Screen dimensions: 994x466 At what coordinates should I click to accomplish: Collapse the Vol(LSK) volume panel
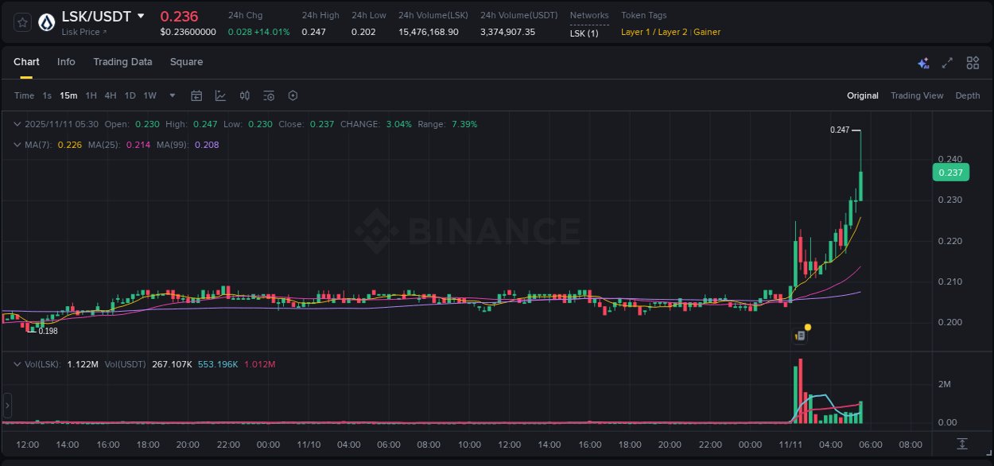tap(16, 364)
